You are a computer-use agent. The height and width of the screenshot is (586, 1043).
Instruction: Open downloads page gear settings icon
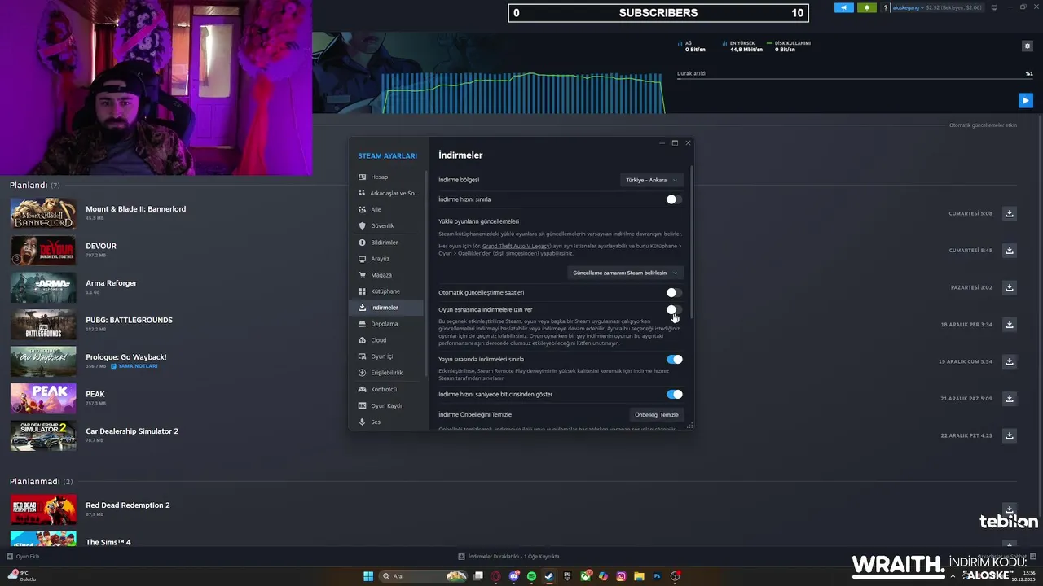pos(1028,46)
